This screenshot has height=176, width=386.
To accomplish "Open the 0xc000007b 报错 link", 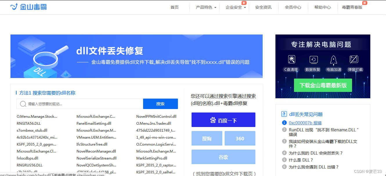I will click(x=305, y=123).
